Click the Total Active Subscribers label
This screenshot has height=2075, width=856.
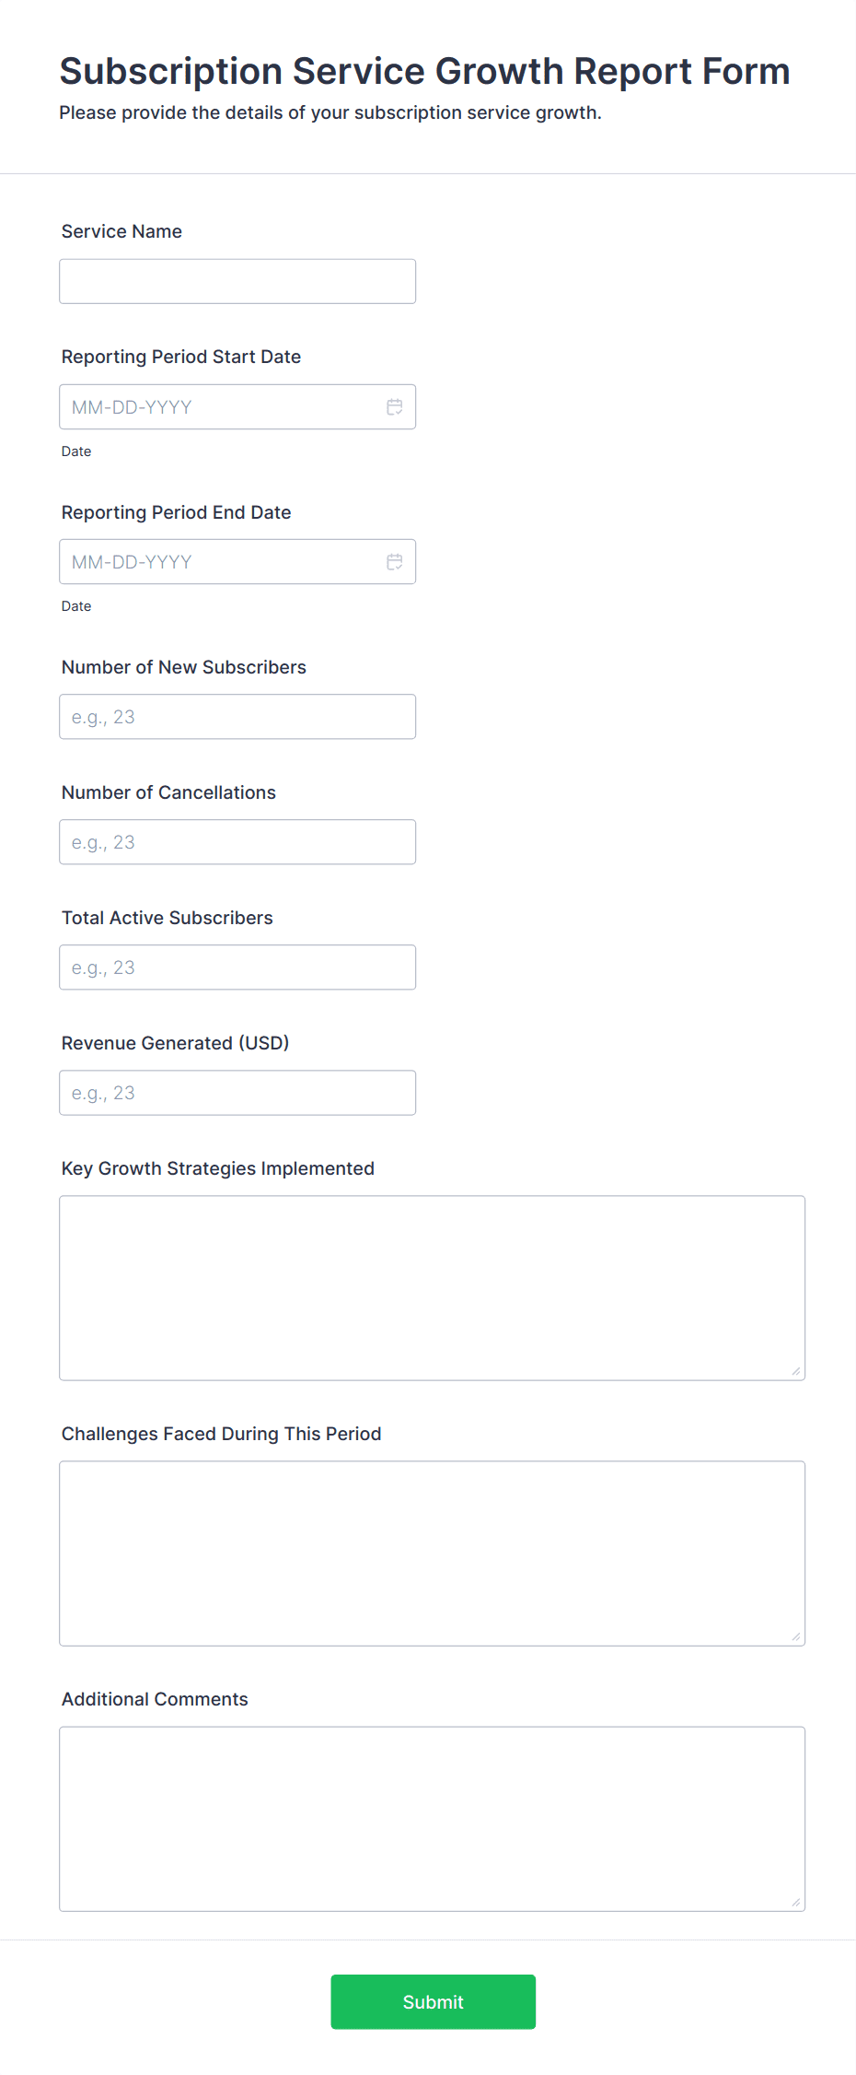167,918
